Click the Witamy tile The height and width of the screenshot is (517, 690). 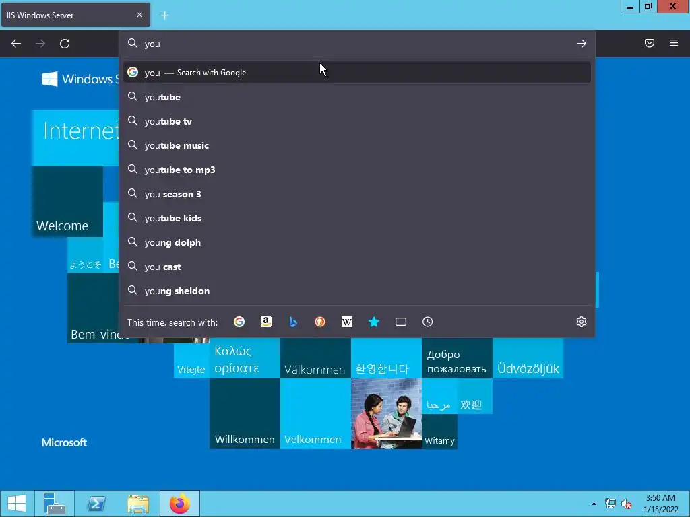pyautogui.click(x=439, y=432)
